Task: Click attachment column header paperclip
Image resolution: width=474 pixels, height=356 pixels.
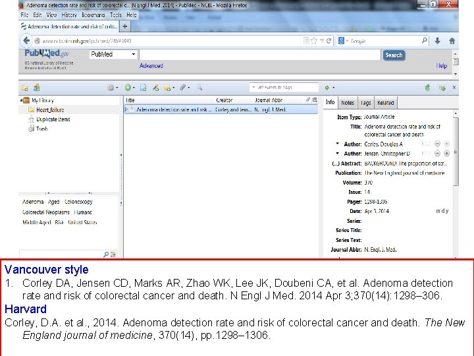Action: (307, 100)
